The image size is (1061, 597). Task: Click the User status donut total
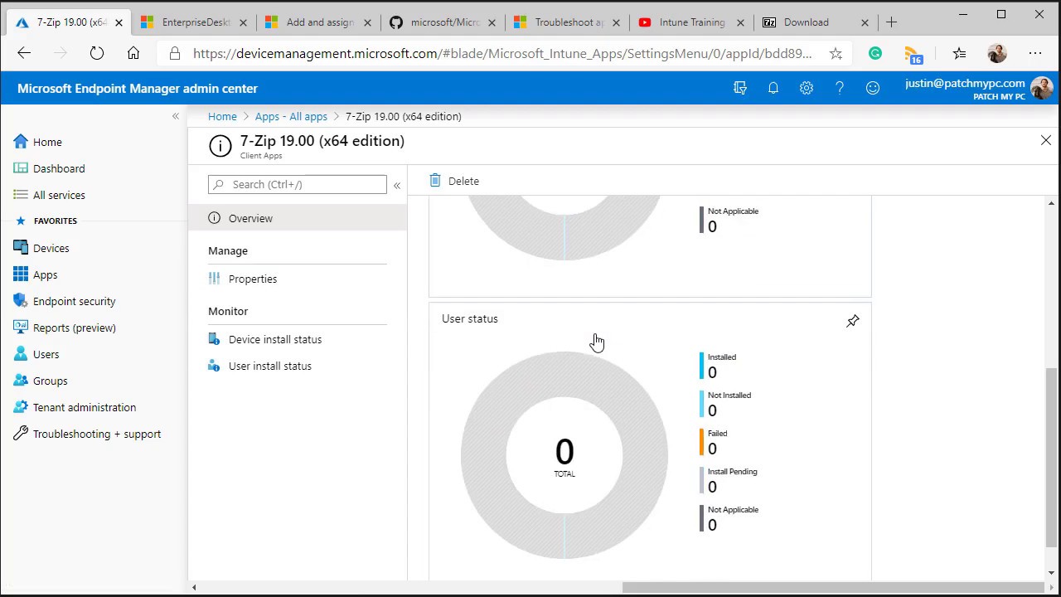point(564,457)
